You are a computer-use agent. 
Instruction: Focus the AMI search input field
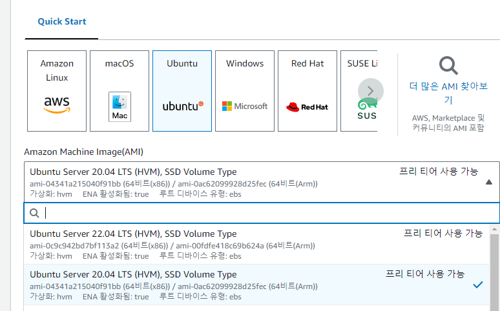(262, 213)
